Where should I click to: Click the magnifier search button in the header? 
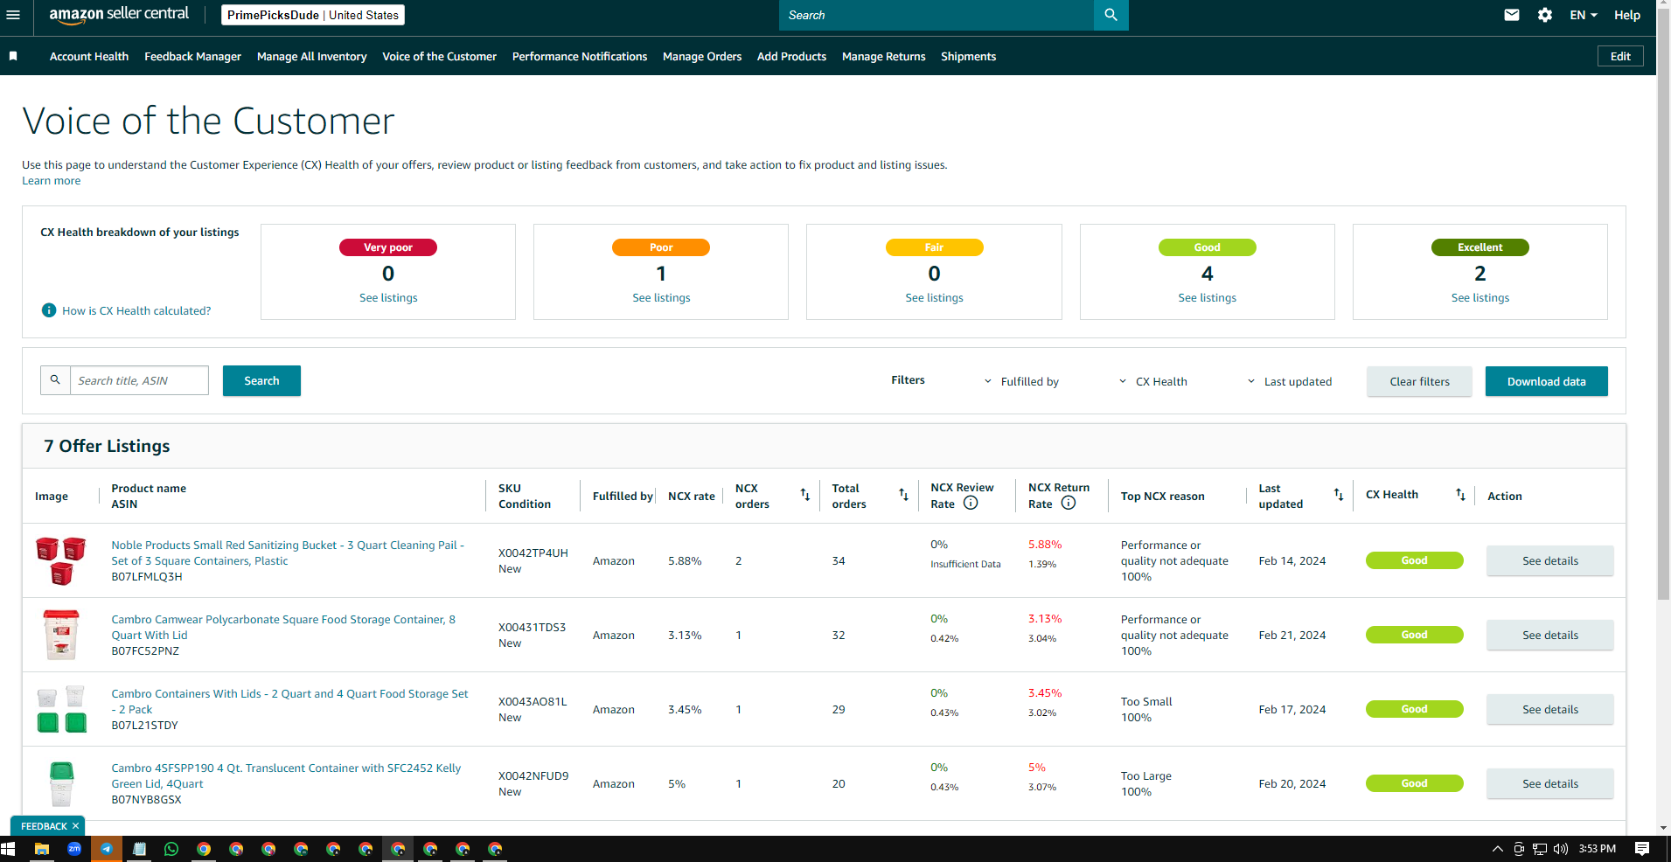[x=1111, y=15]
